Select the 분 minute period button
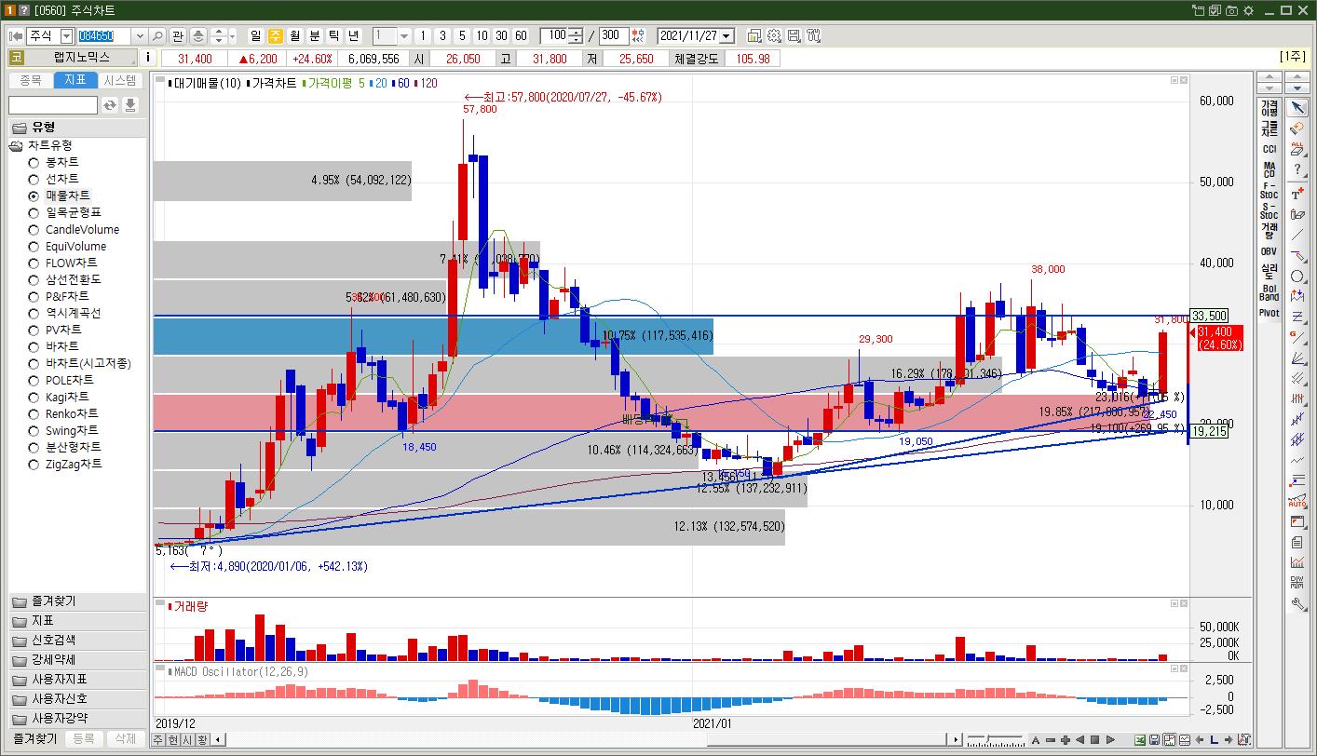Screen dimensions: 1317x756 (x=315, y=35)
